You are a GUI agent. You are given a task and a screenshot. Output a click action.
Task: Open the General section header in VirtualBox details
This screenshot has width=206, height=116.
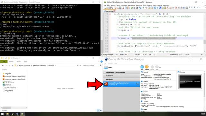[x=145, y=72]
